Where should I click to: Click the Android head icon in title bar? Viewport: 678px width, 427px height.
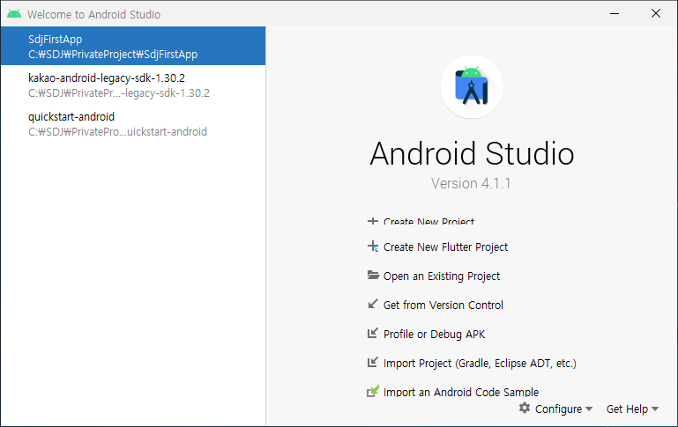point(14,14)
